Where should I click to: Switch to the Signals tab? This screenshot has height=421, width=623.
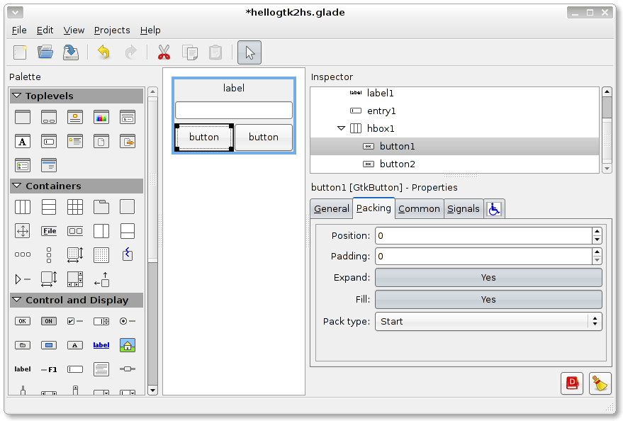point(464,208)
